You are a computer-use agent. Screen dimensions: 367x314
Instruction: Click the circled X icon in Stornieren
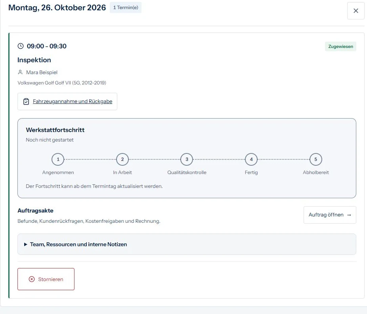(x=32, y=279)
